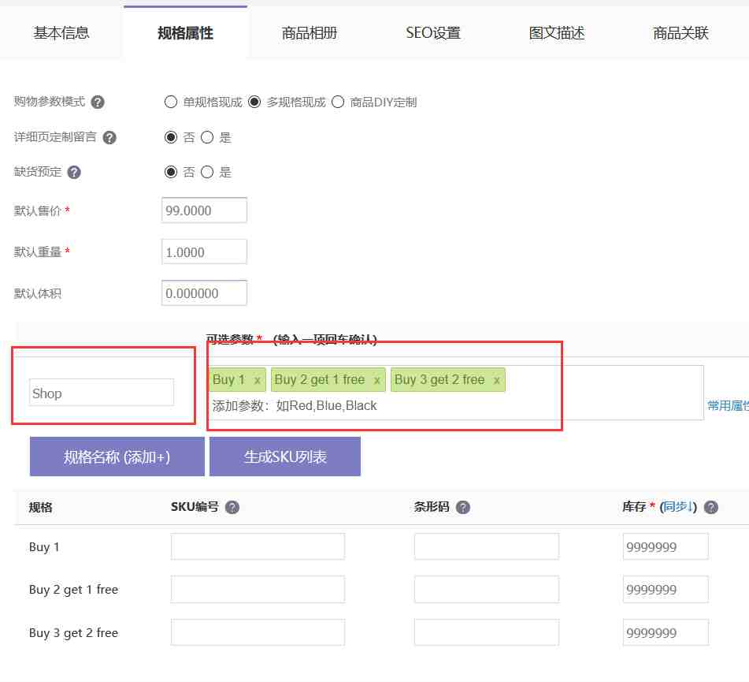Screen dimensions: 749x682
Task: Click 库存 field for Buy 1 row
Action: tap(666, 546)
